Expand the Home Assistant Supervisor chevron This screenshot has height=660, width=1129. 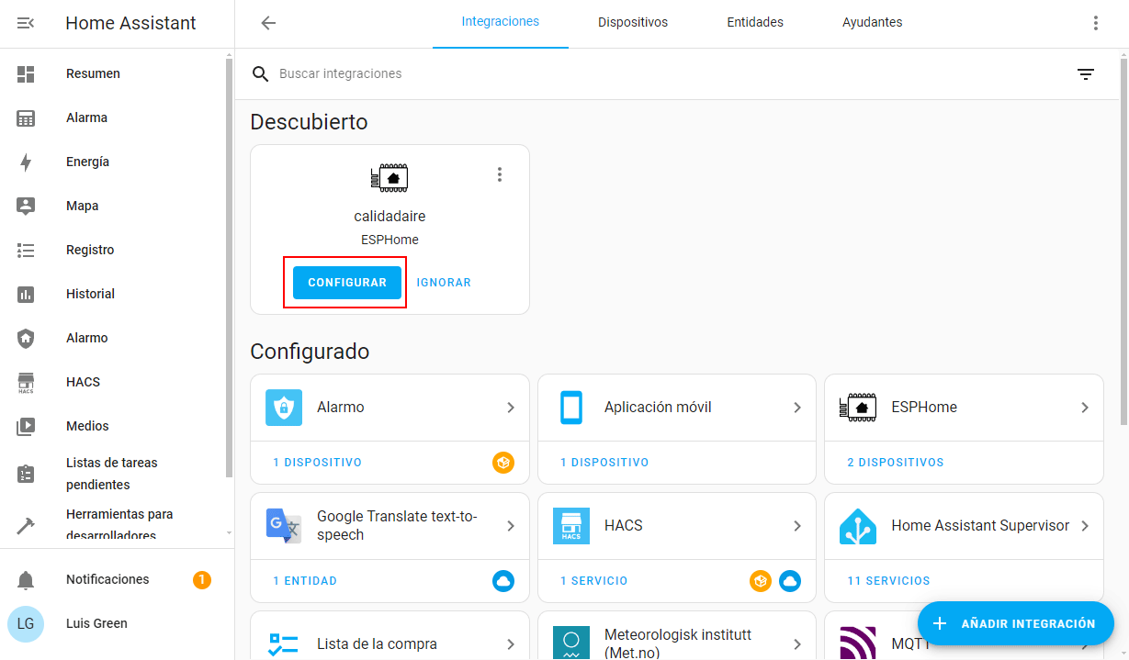pos(1084,526)
